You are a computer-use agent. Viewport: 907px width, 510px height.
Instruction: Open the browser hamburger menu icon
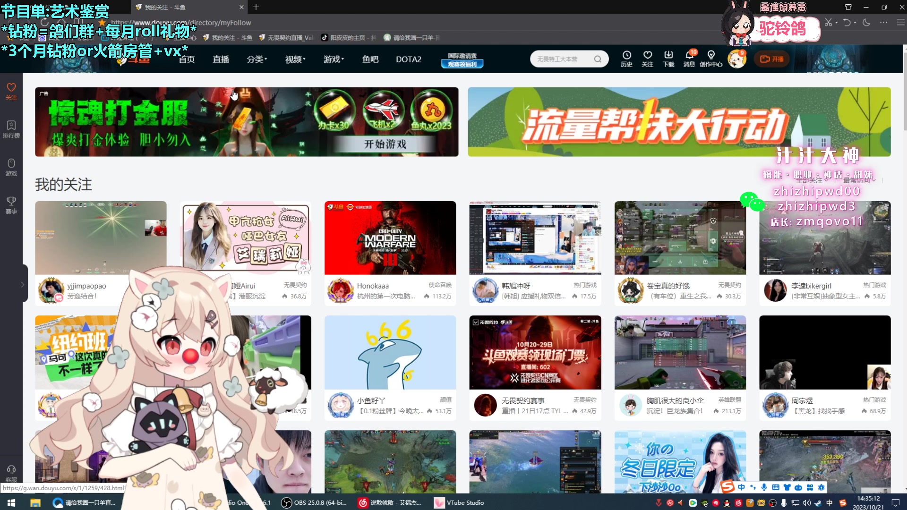900,22
